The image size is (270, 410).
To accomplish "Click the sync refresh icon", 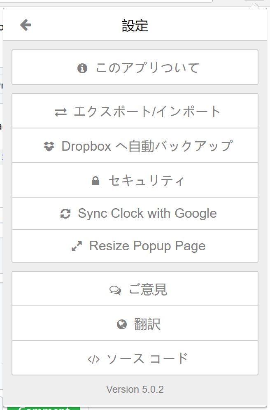I will (x=65, y=214).
